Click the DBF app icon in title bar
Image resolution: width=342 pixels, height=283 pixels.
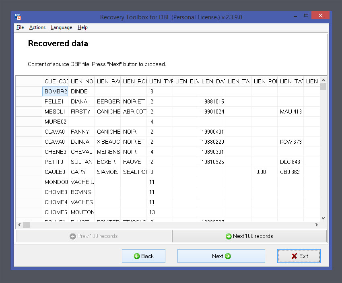(x=18, y=17)
